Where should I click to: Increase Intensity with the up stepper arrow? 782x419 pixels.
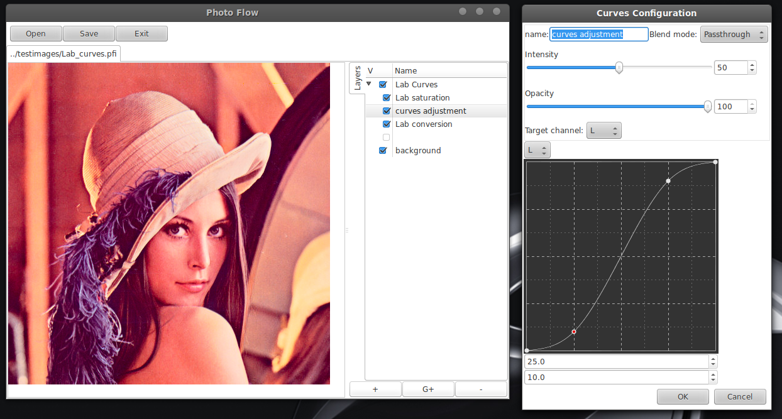click(752, 65)
